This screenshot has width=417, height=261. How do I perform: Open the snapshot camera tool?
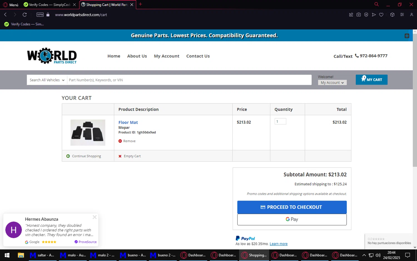point(359,14)
